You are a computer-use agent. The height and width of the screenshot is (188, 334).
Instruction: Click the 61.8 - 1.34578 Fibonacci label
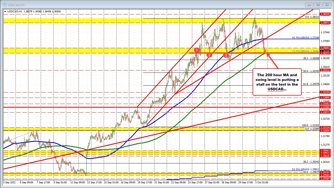[311, 84]
